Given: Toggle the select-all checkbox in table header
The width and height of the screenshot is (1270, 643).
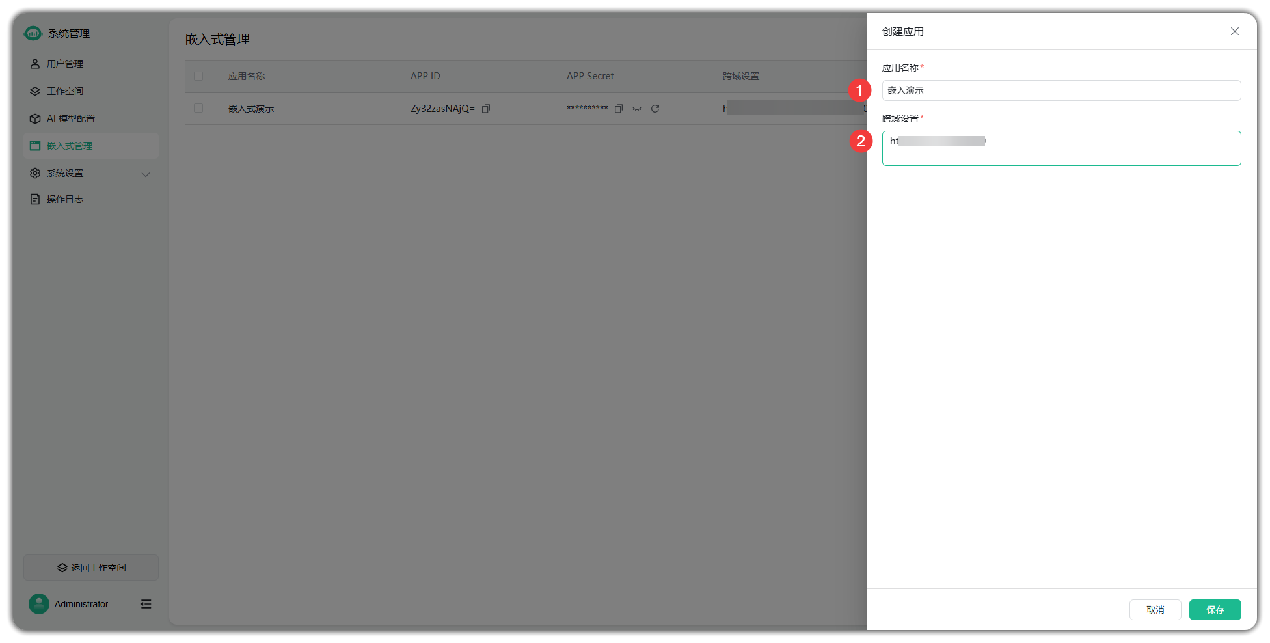Looking at the screenshot, I should [x=198, y=76].
